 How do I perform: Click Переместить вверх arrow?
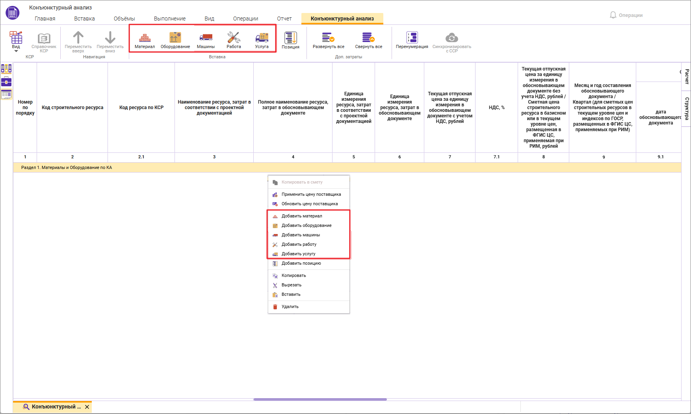pos(78,42)
